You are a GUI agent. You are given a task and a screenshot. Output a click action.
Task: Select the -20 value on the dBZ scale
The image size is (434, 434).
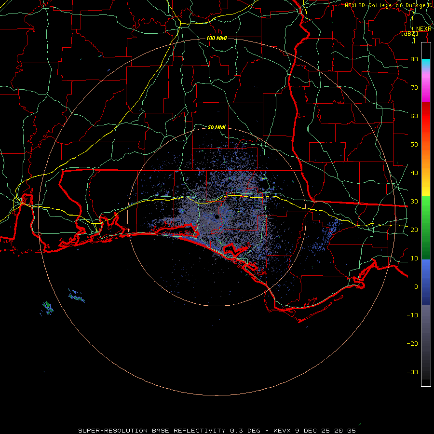(x=412, y=343)
